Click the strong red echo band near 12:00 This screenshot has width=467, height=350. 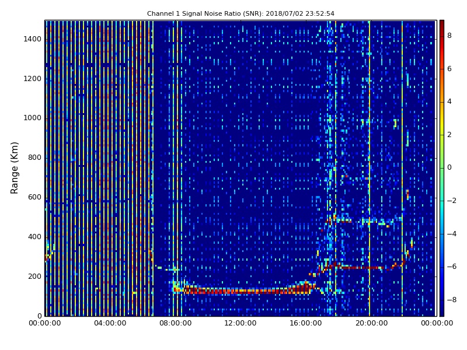coord(241,290)
